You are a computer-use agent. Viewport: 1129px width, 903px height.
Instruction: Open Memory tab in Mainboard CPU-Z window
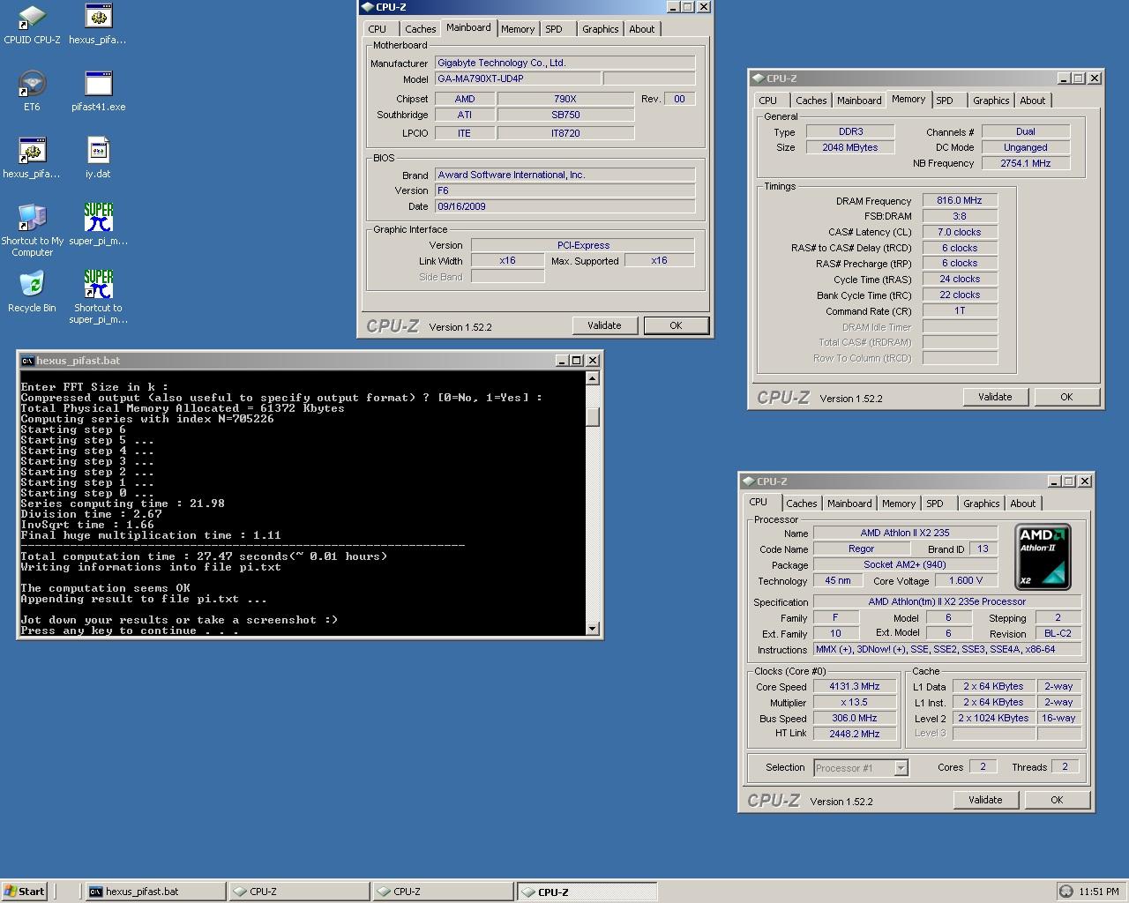click(x=518, y=29)
